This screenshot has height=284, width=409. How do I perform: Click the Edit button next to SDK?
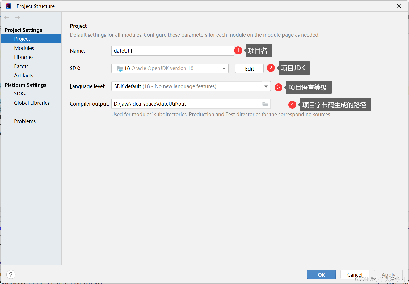[249, 68]
